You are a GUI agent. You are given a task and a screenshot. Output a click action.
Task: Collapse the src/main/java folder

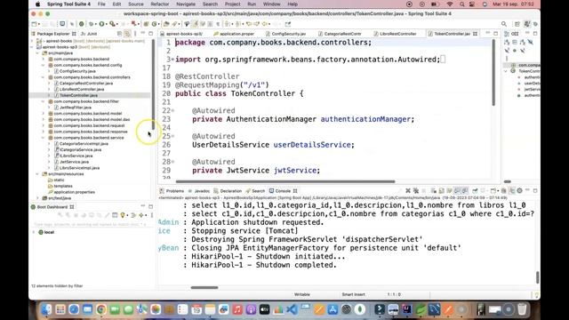[x=37, y=53]
